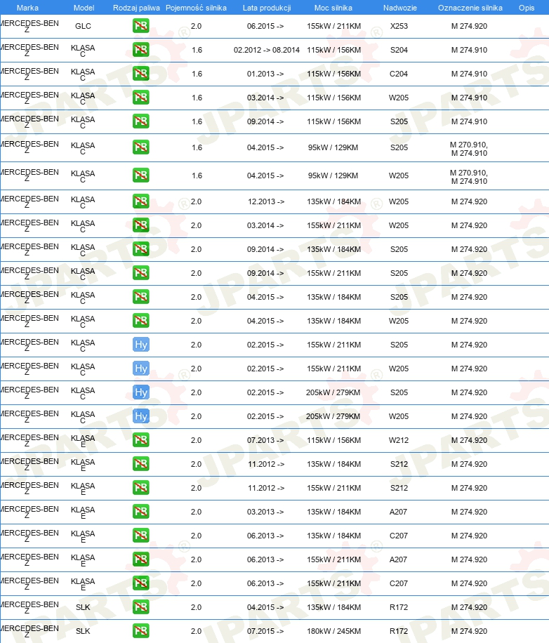Image resolution: width=549 pixels, height=643 pixels.
Task: Sort by Rodzaj paliwa column header
Action: (136, 8)
